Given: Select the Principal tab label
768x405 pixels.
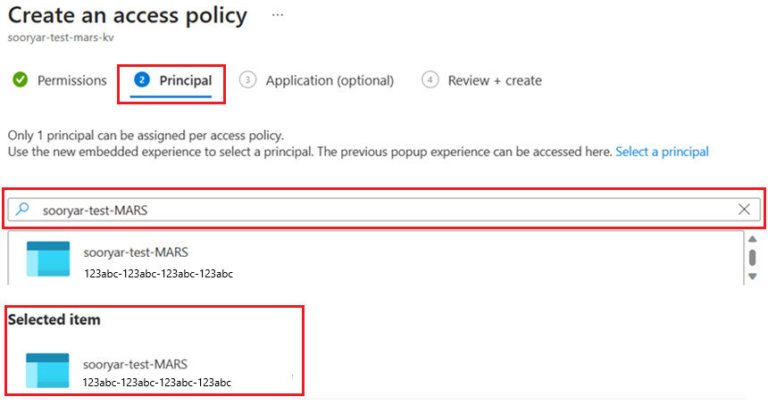Looking at the screenshot, I should (x=186, y=80).
